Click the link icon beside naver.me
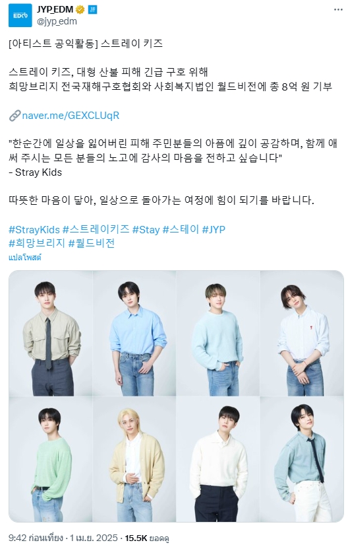Viewport: 348px width, 547px height. tap(14, 116)
